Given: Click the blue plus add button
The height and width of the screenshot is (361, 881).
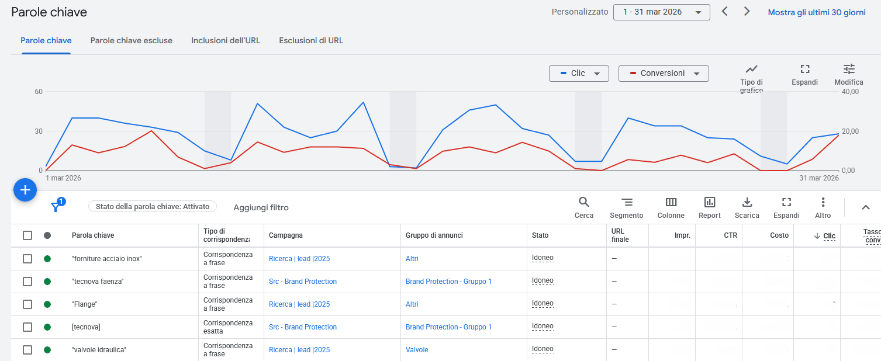Looking at the screenshot, I should click(x=25, y=190).
